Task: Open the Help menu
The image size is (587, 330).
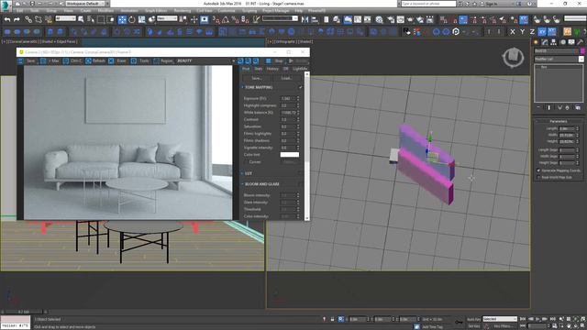Action: point(299,11)
